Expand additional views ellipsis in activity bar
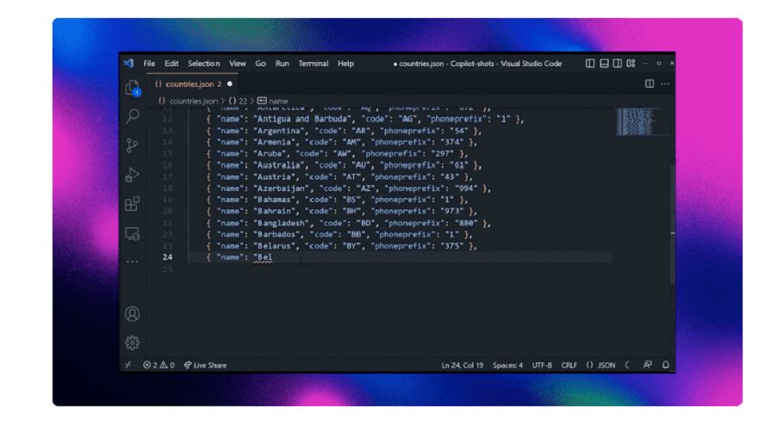Image resolution: width=765 pixels, height=432 pixels. pos(132,262)
